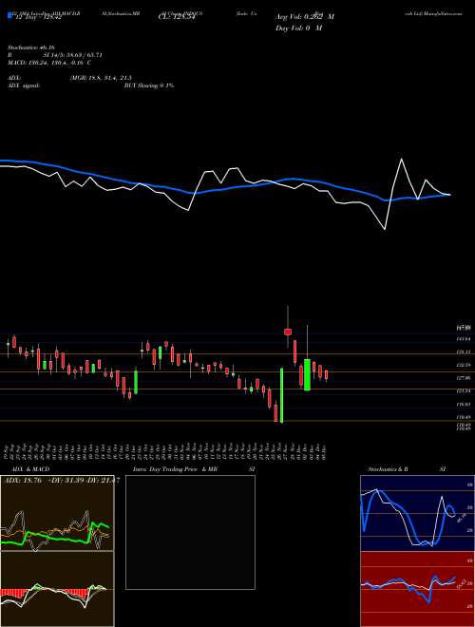Image resolution: width=475 pixels, height=627 pixels.
Task: Click the 'Avg Vol: 0.262 M' readout
Action: 305,17
